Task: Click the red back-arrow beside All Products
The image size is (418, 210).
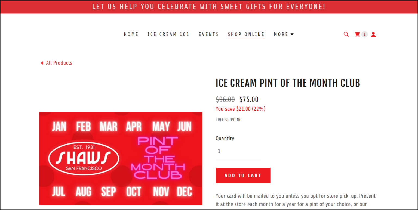Action: (x=42, y=63)
